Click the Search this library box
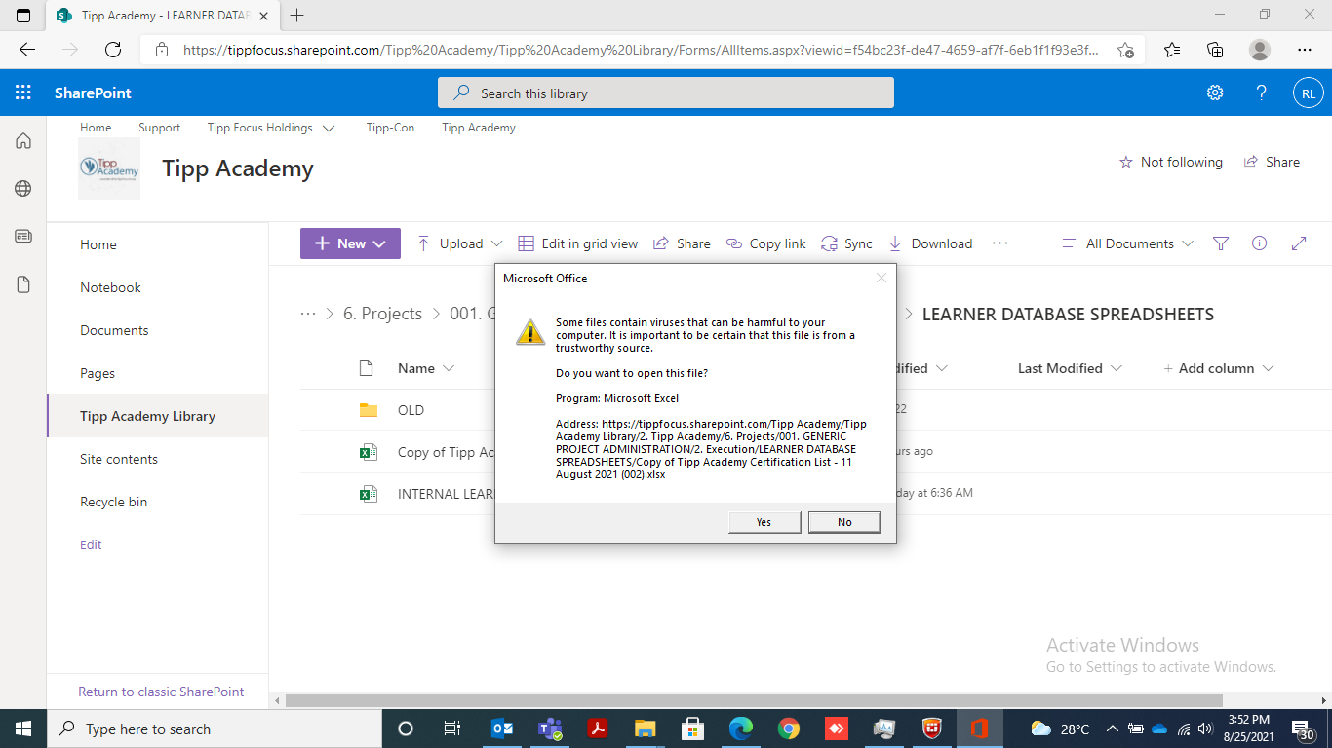 click(665, 93)
